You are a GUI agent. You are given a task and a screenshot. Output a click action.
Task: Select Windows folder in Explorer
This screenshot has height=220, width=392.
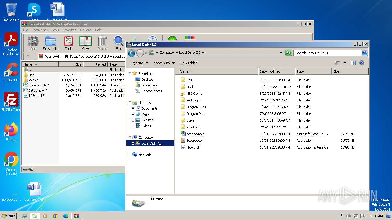(x=193, y=127)
